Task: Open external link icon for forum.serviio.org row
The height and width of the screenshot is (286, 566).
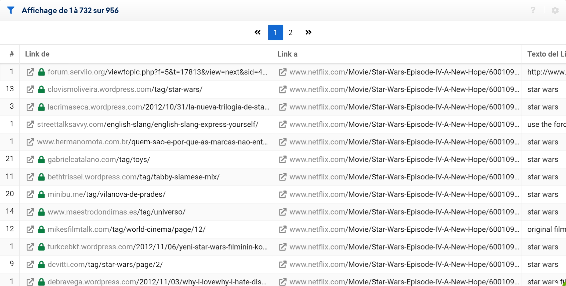Action: [x=30, y=72]
